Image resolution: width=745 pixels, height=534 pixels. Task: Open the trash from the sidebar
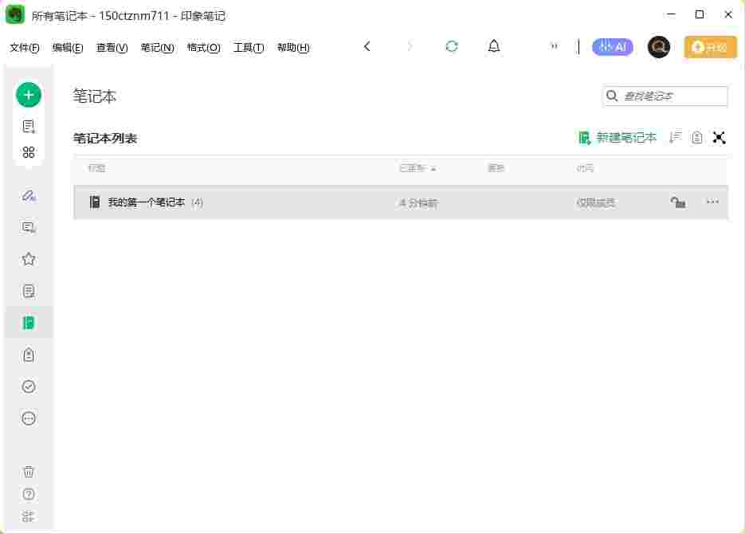tap(29, 472)
